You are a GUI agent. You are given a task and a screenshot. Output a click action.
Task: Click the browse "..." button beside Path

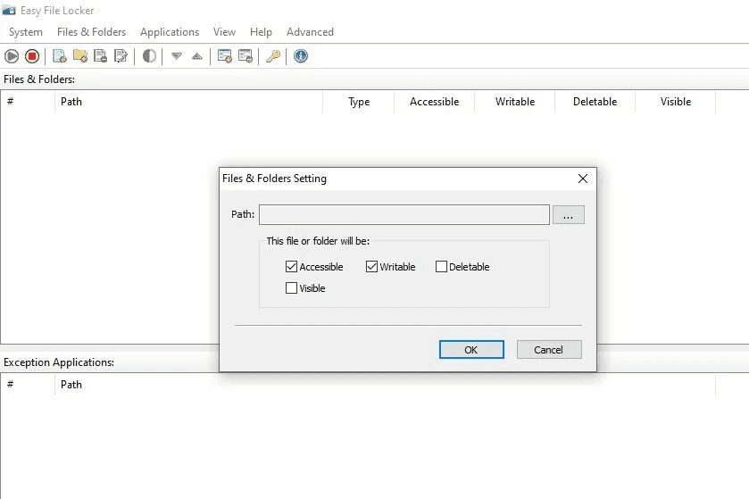click(569, 215)
